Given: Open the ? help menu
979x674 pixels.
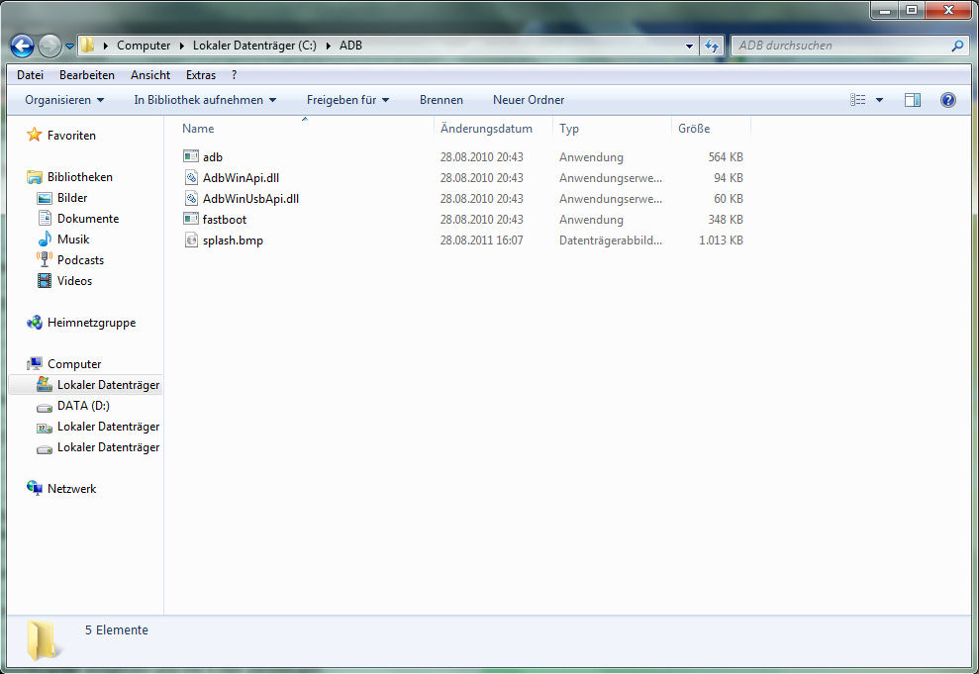Looking at the screenshot, I should click(235, 75).
